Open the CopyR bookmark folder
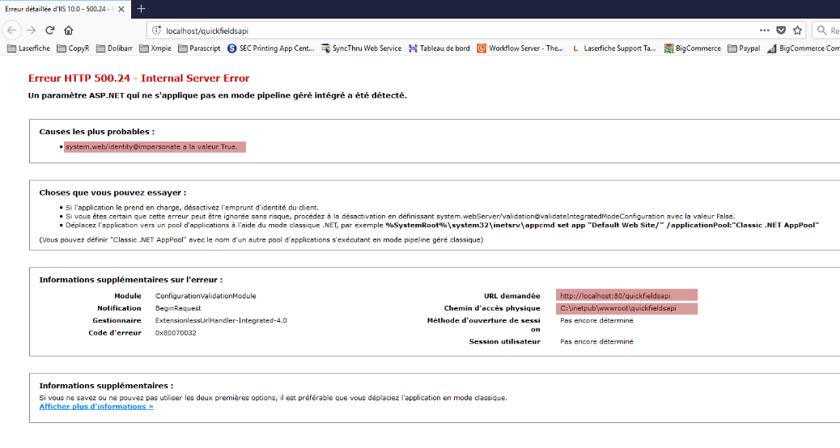This screenshot has width=840, height=448. [73, 49]
